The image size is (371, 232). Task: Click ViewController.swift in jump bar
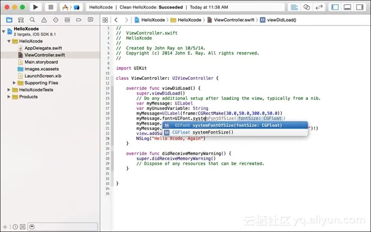231,20
